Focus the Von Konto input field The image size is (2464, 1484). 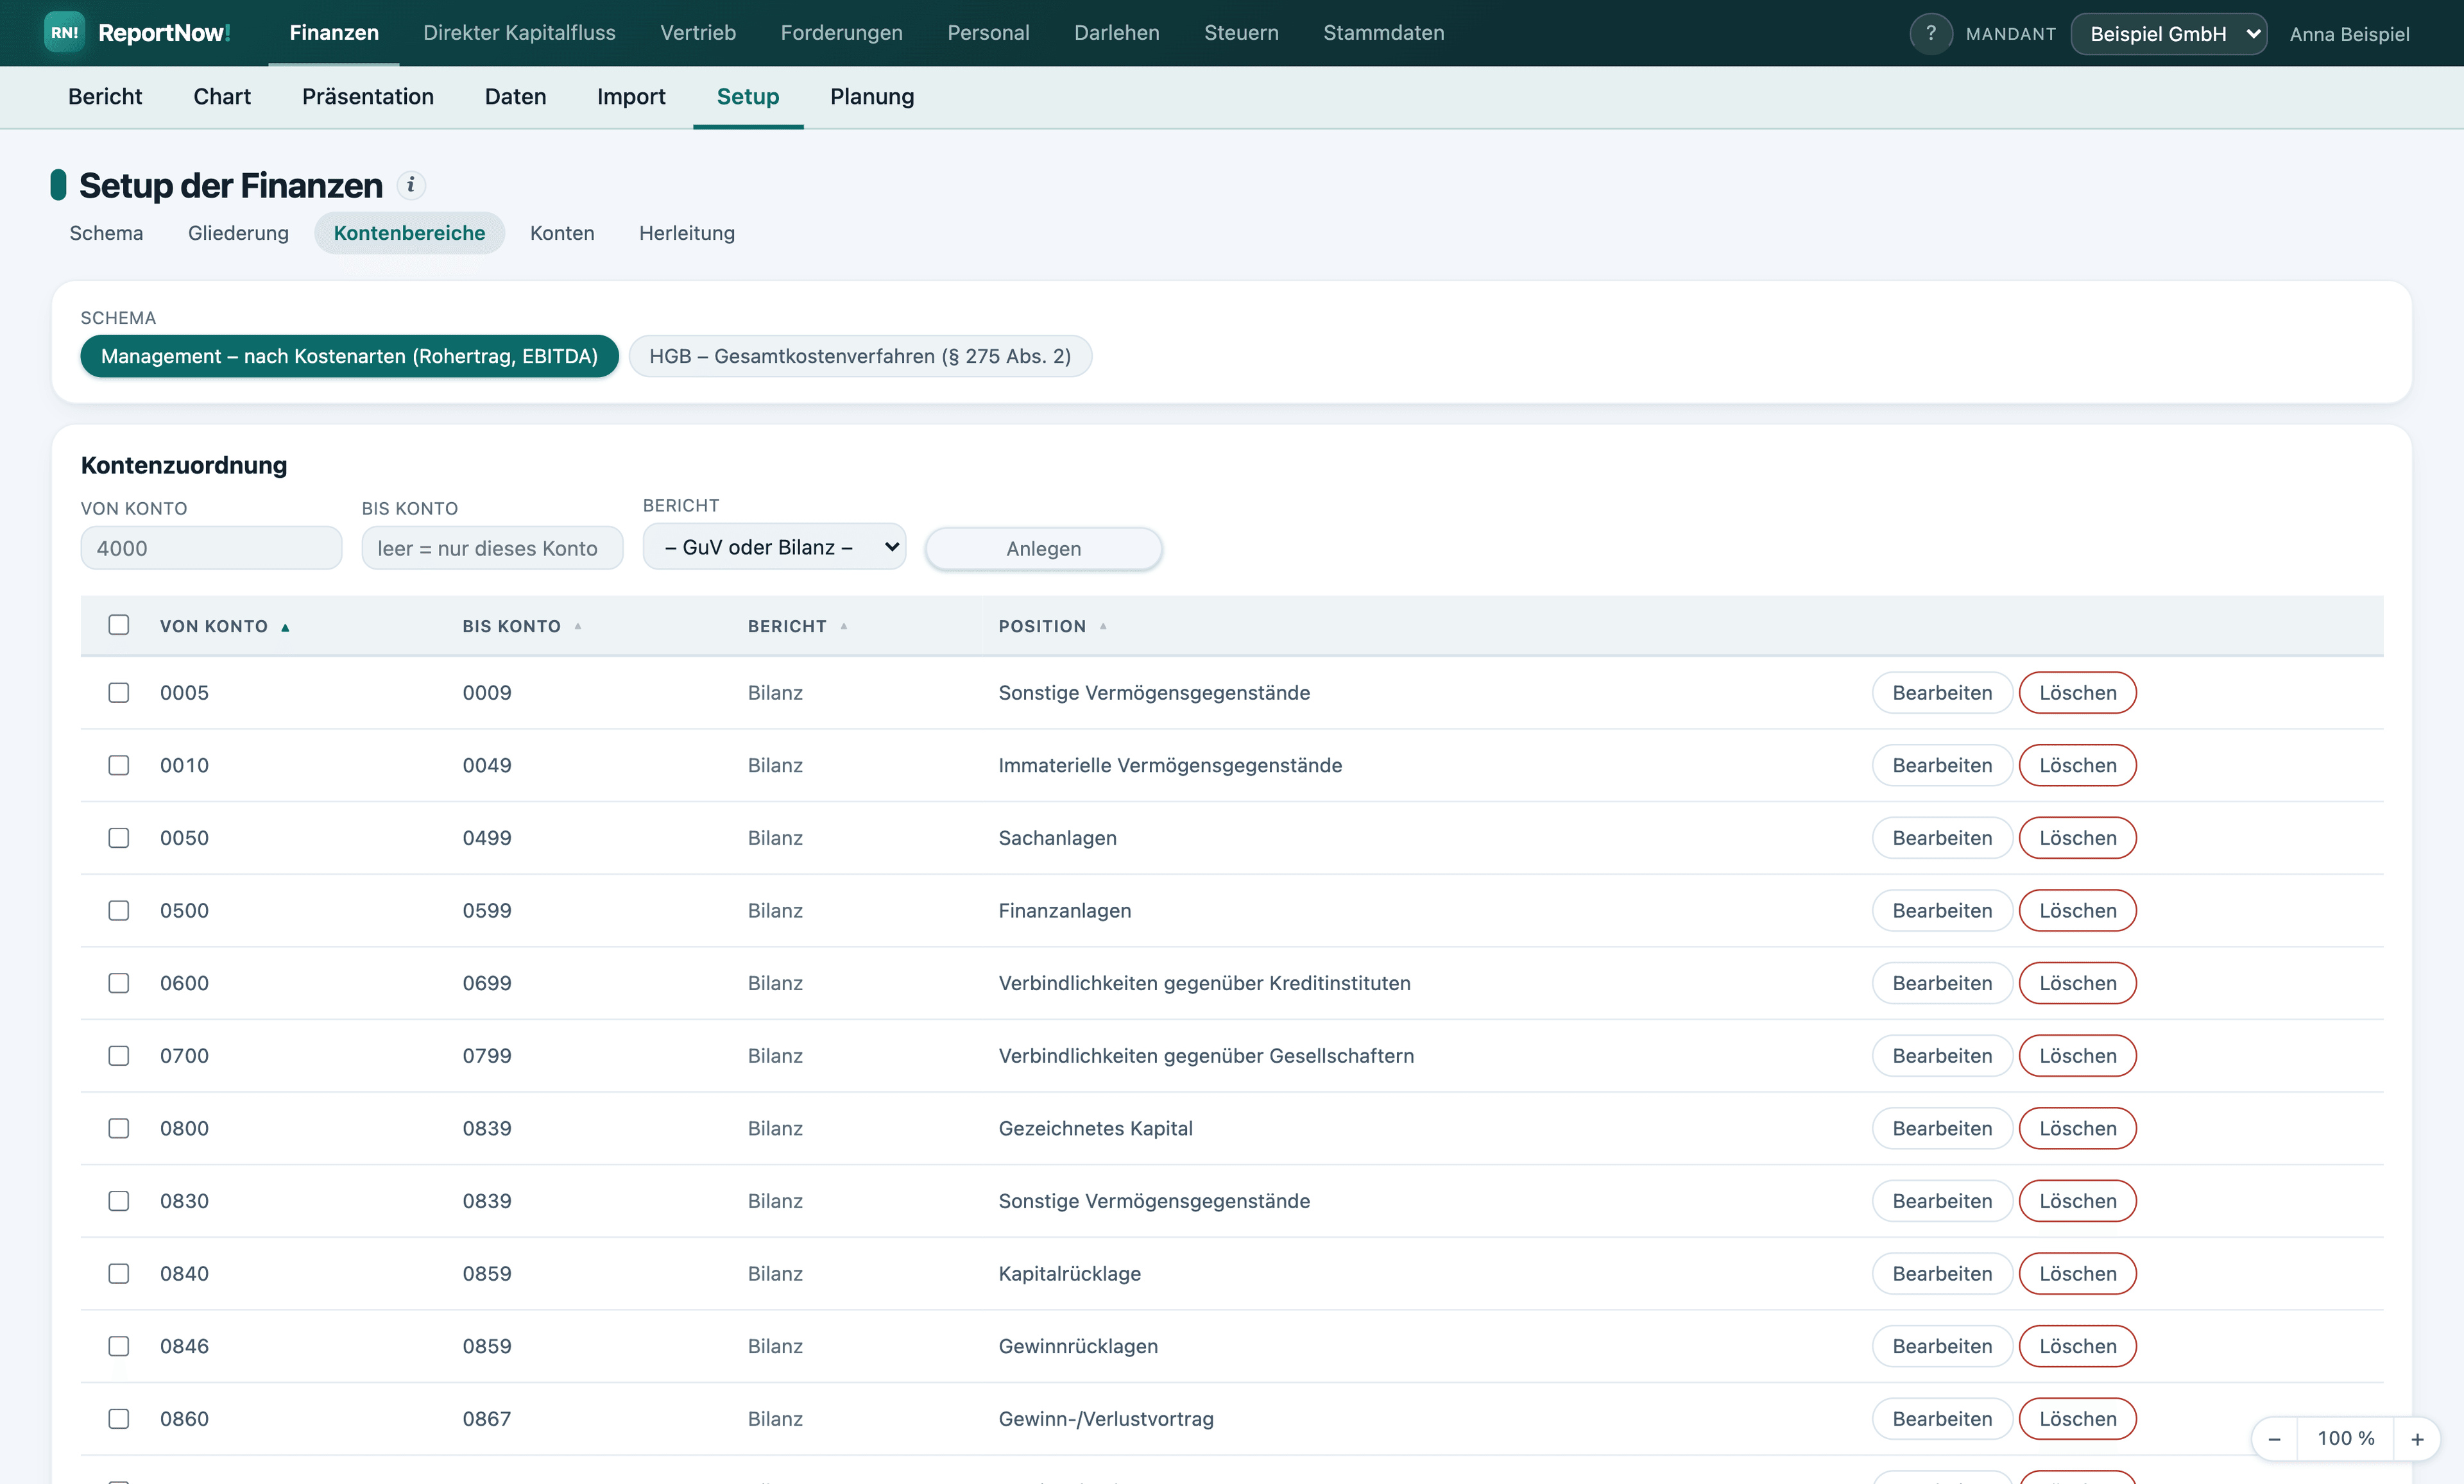point(211,548)
